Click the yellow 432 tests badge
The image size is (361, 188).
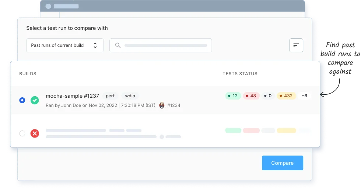coord(286,96)
